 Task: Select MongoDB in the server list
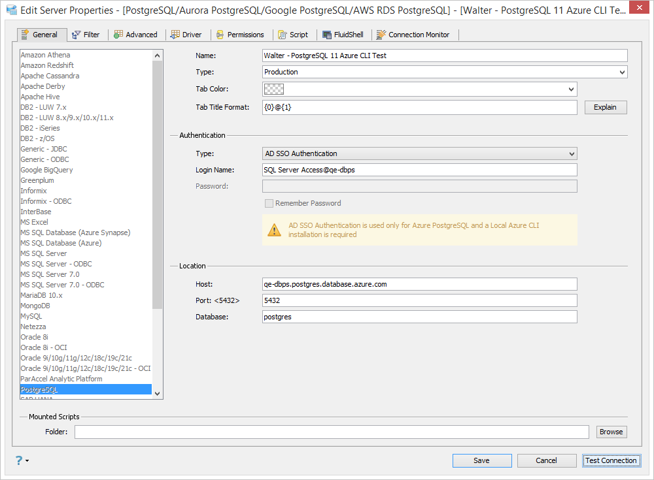tap(35, 306)
